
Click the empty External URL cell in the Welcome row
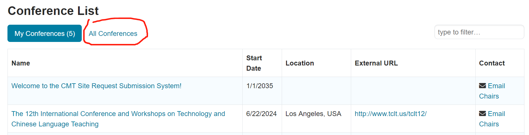click(413, 91)
